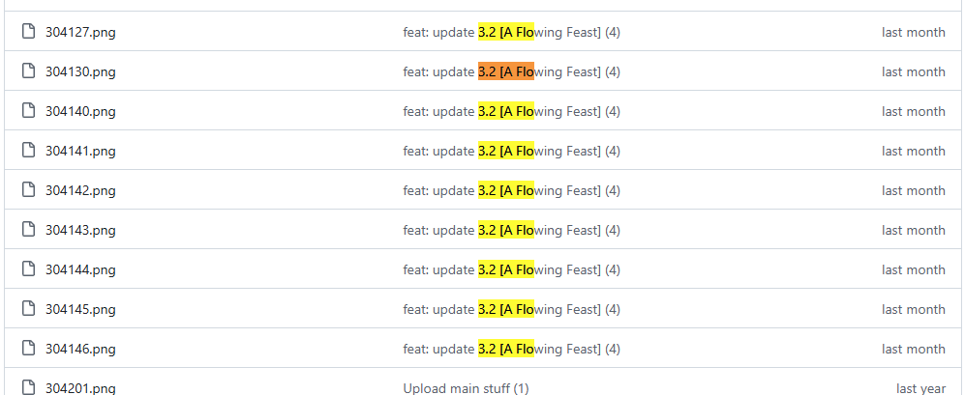Click the "last year" timestamp for 304201.png

[920, 388]
